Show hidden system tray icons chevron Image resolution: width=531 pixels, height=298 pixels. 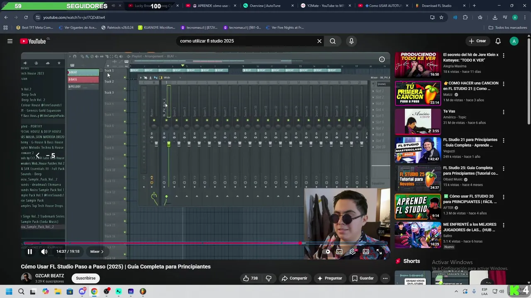pyautogui.click(x=456, y=291)
